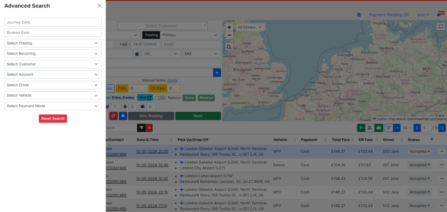Close the Advanced Search panel

[99, 6]
